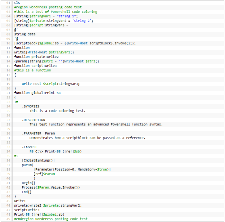The height and width of the screenshot is (222, 225).
Task: Click the [Parameter(Position=0, Mandatory=$true)] attribute
Action: tap(72, 169)
